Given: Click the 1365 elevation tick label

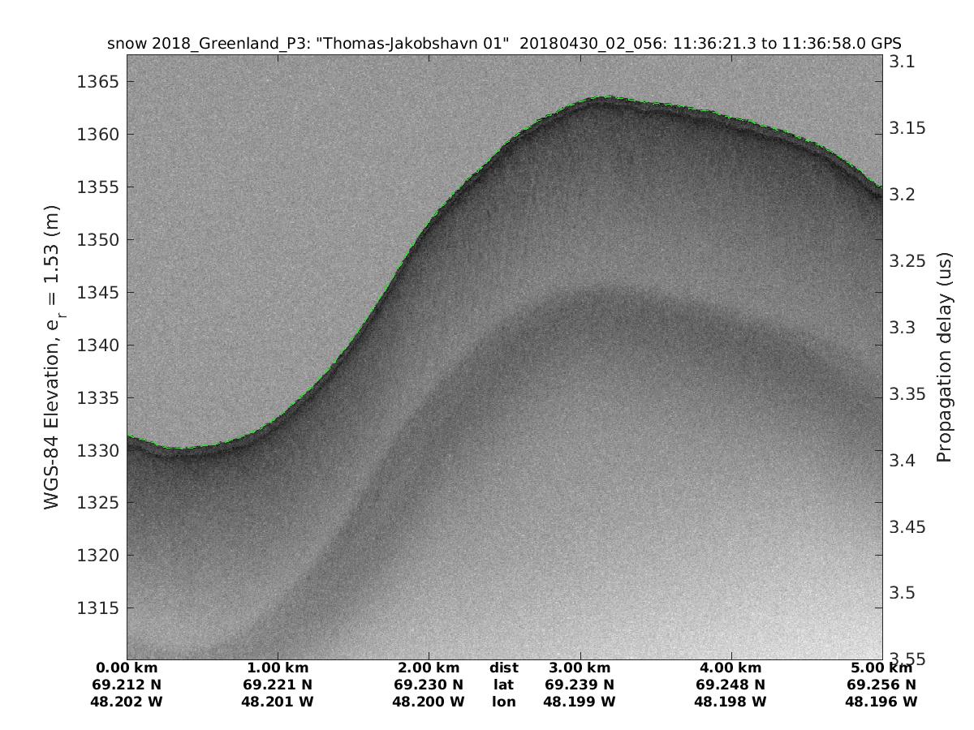Looking at the screenshot, I should pos(97,82).
